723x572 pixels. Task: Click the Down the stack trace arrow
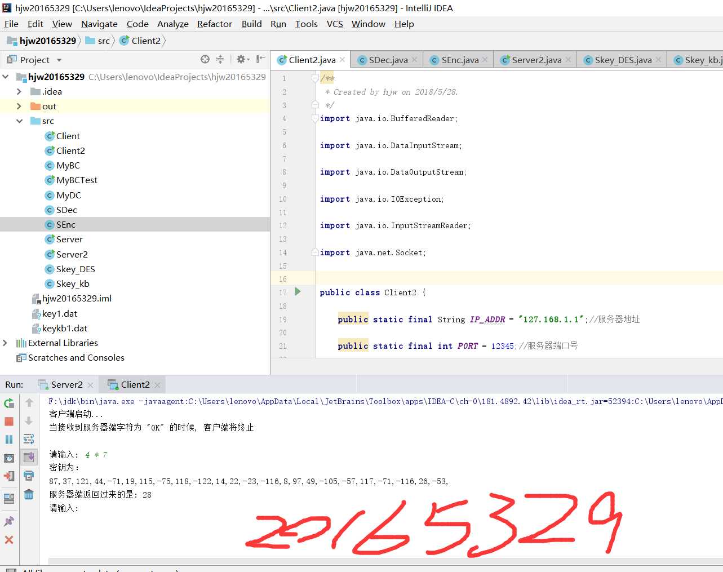[x=29, y=421]
